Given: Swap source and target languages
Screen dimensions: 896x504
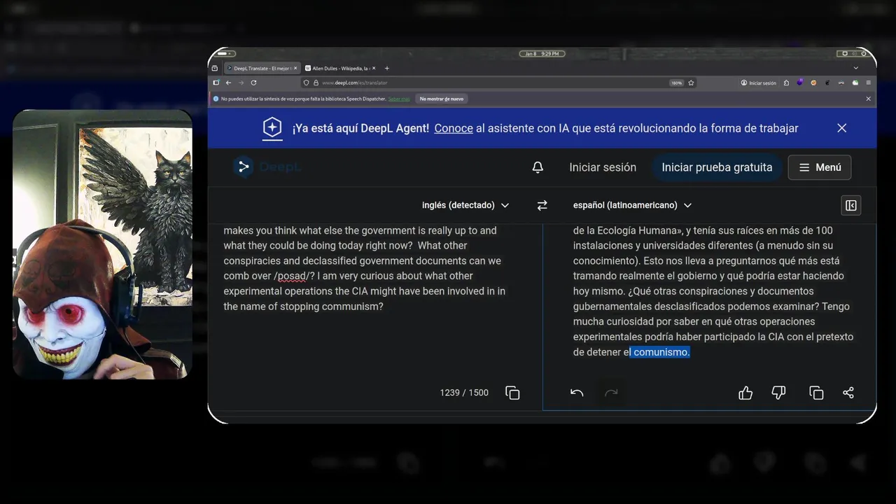Looking at the screenshot, I should 542,205.
